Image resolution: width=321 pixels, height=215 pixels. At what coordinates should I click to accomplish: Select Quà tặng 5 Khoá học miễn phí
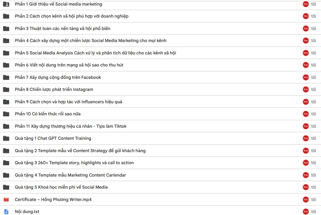[x=61, y=187]
